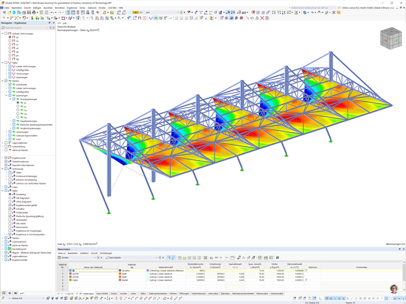Image resolution: width=406 pixels, height=304 pixels.
Task: Pin the Navigator panel
Action: 50,23
